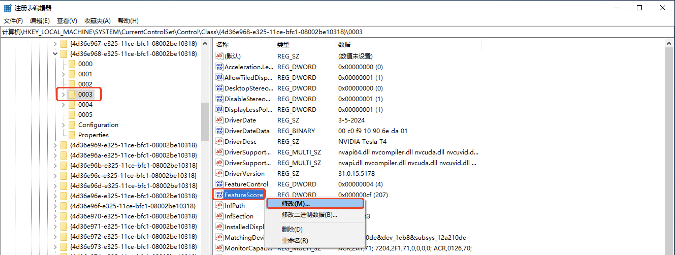Click the 名称 column header
The width and height of the screenshot is (675, 255).
(244, 44)
